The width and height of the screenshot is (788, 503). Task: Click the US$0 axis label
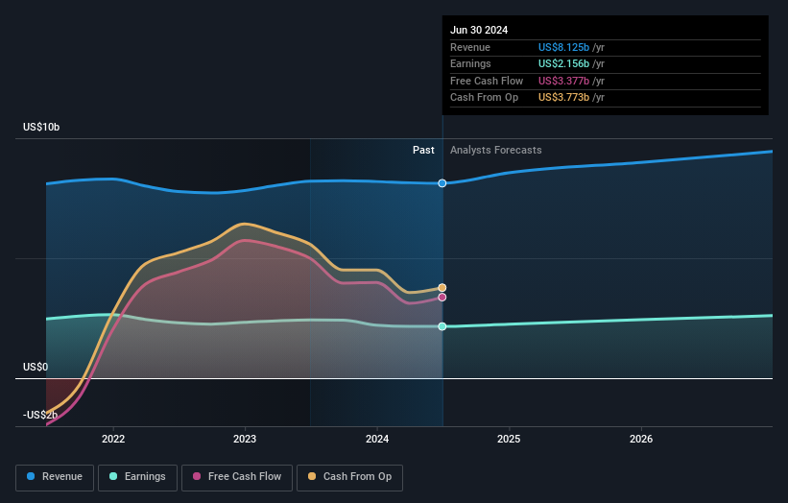36,367
